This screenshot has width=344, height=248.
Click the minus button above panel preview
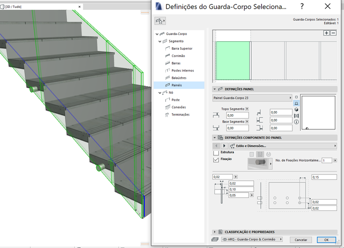click(x=334, y=33)
